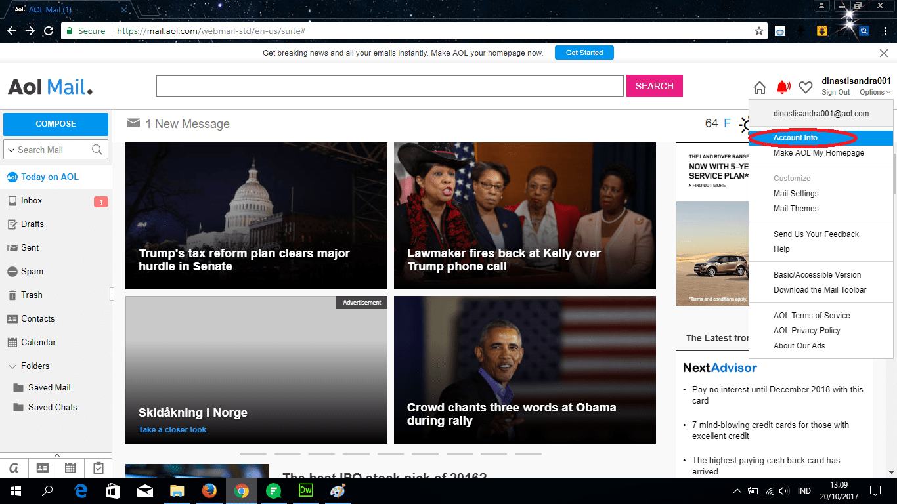Expand Search Mail dropdown arrow

pos(11,150)
